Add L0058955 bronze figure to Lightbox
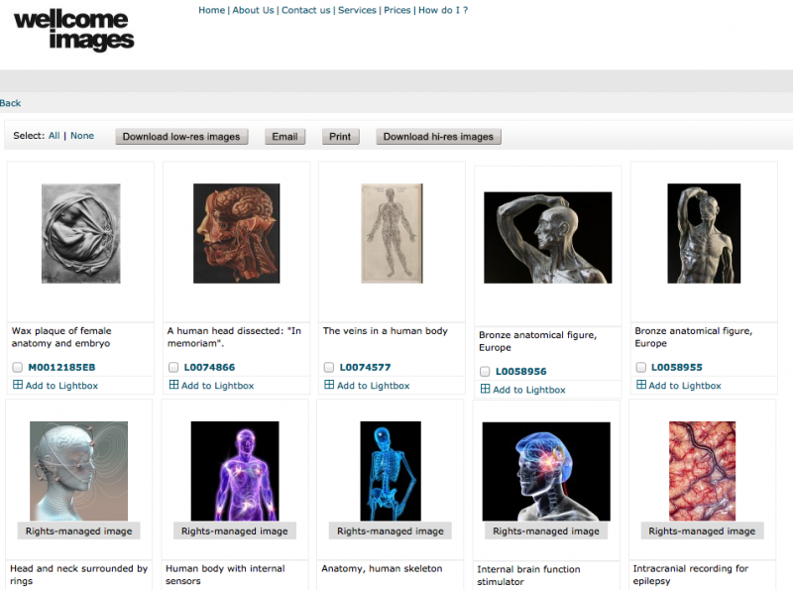793x590 pixels. (x=685, y=386)
